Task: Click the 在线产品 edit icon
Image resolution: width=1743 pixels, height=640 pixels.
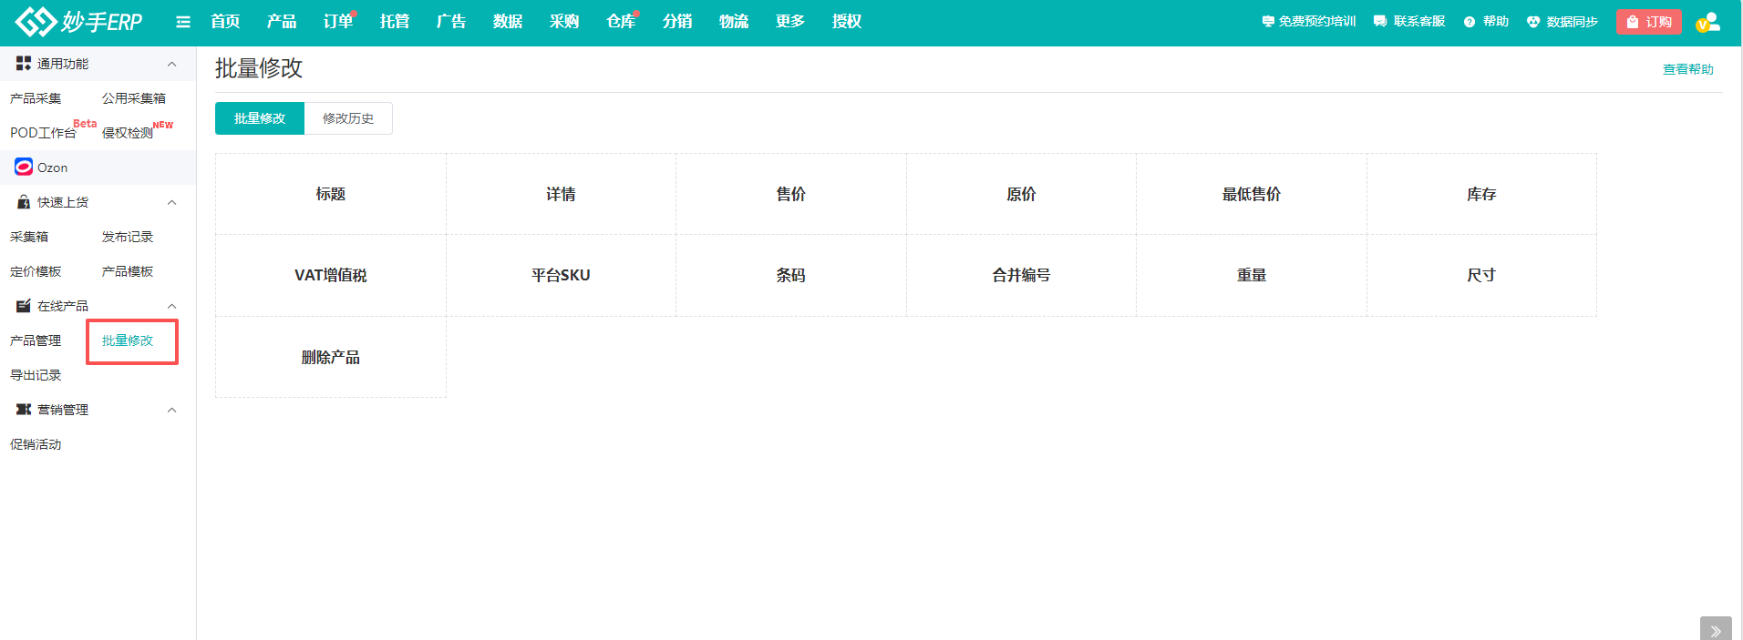Action: coord(24,306)
